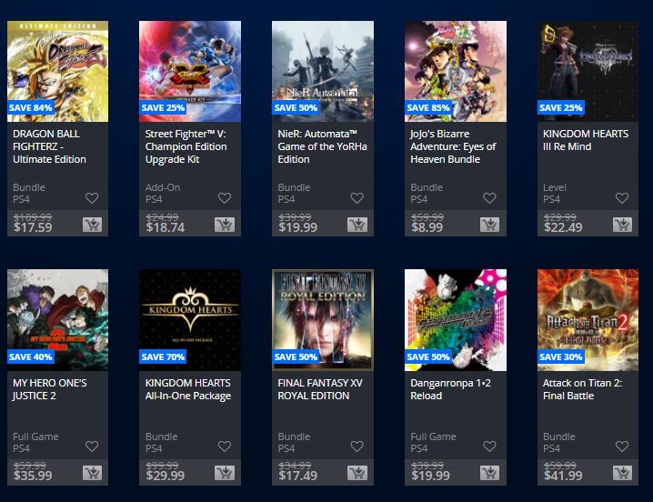653x502 pixels.
Task: Add NieR: Automata YoRHa Edition to cart
Action: [357, 225]
